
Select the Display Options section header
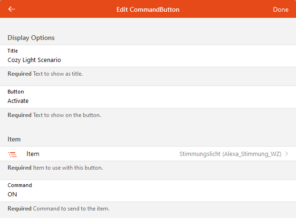point(31,38)
